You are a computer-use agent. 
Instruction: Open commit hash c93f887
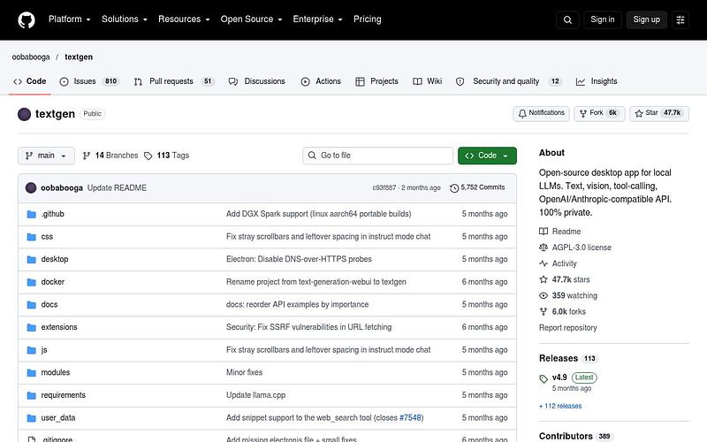tap(384, 187)
